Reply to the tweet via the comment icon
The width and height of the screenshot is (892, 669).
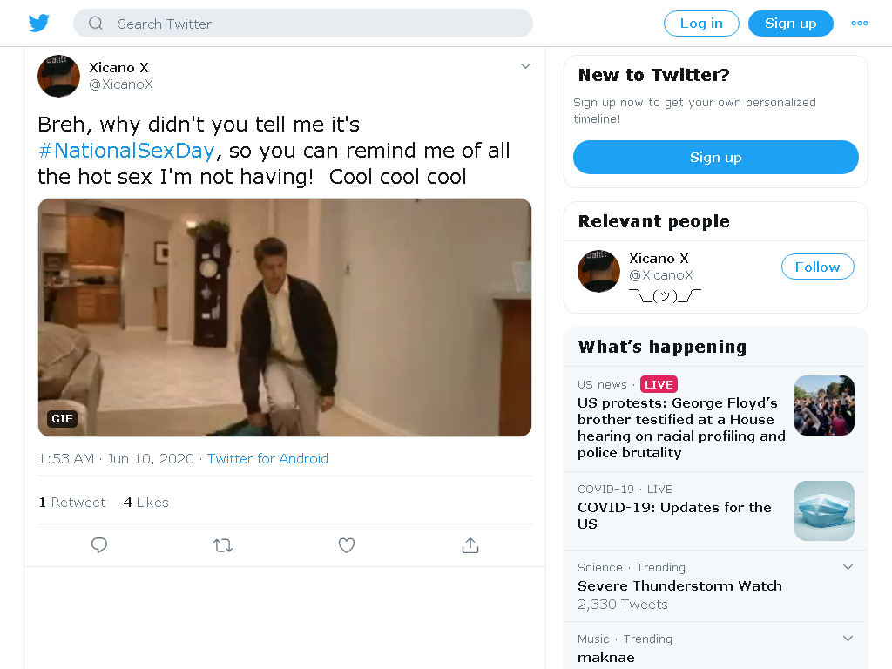(x=99, y=545)
